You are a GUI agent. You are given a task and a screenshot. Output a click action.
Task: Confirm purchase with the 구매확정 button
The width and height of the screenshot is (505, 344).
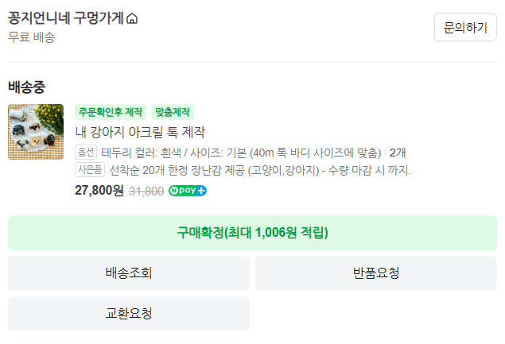click(x=253, y=233)
